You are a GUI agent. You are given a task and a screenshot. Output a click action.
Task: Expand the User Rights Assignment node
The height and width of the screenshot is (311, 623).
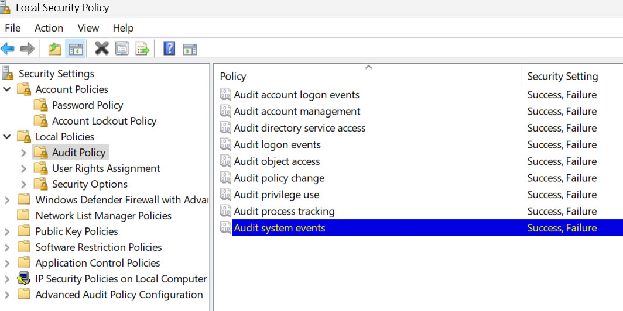[24, 168]
